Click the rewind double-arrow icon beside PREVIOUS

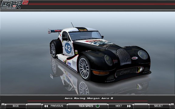click(46, 106)
